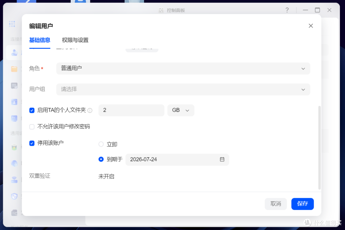Close the 编辑用户 dialog
This screenshot has width=345, height=230.
[x=311, y=26]
